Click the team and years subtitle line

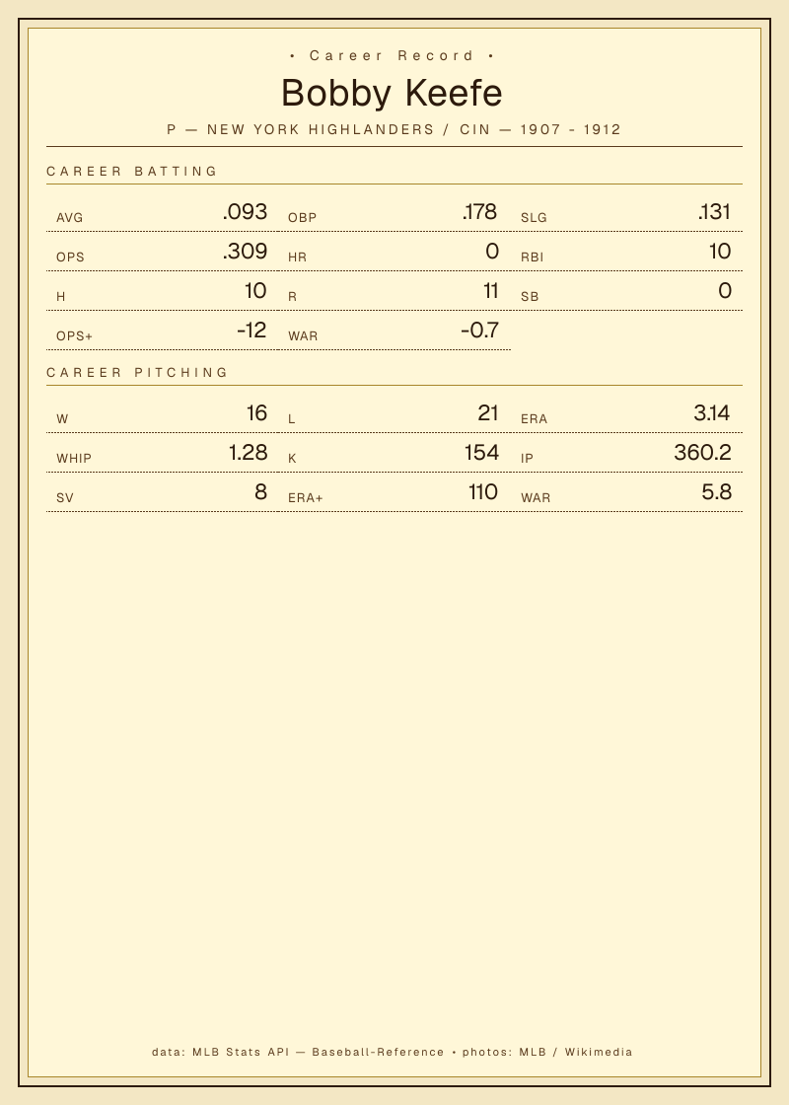tap(394, 129)
